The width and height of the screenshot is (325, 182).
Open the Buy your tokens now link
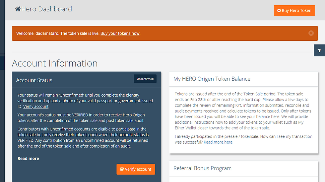[x=120, y=33]
